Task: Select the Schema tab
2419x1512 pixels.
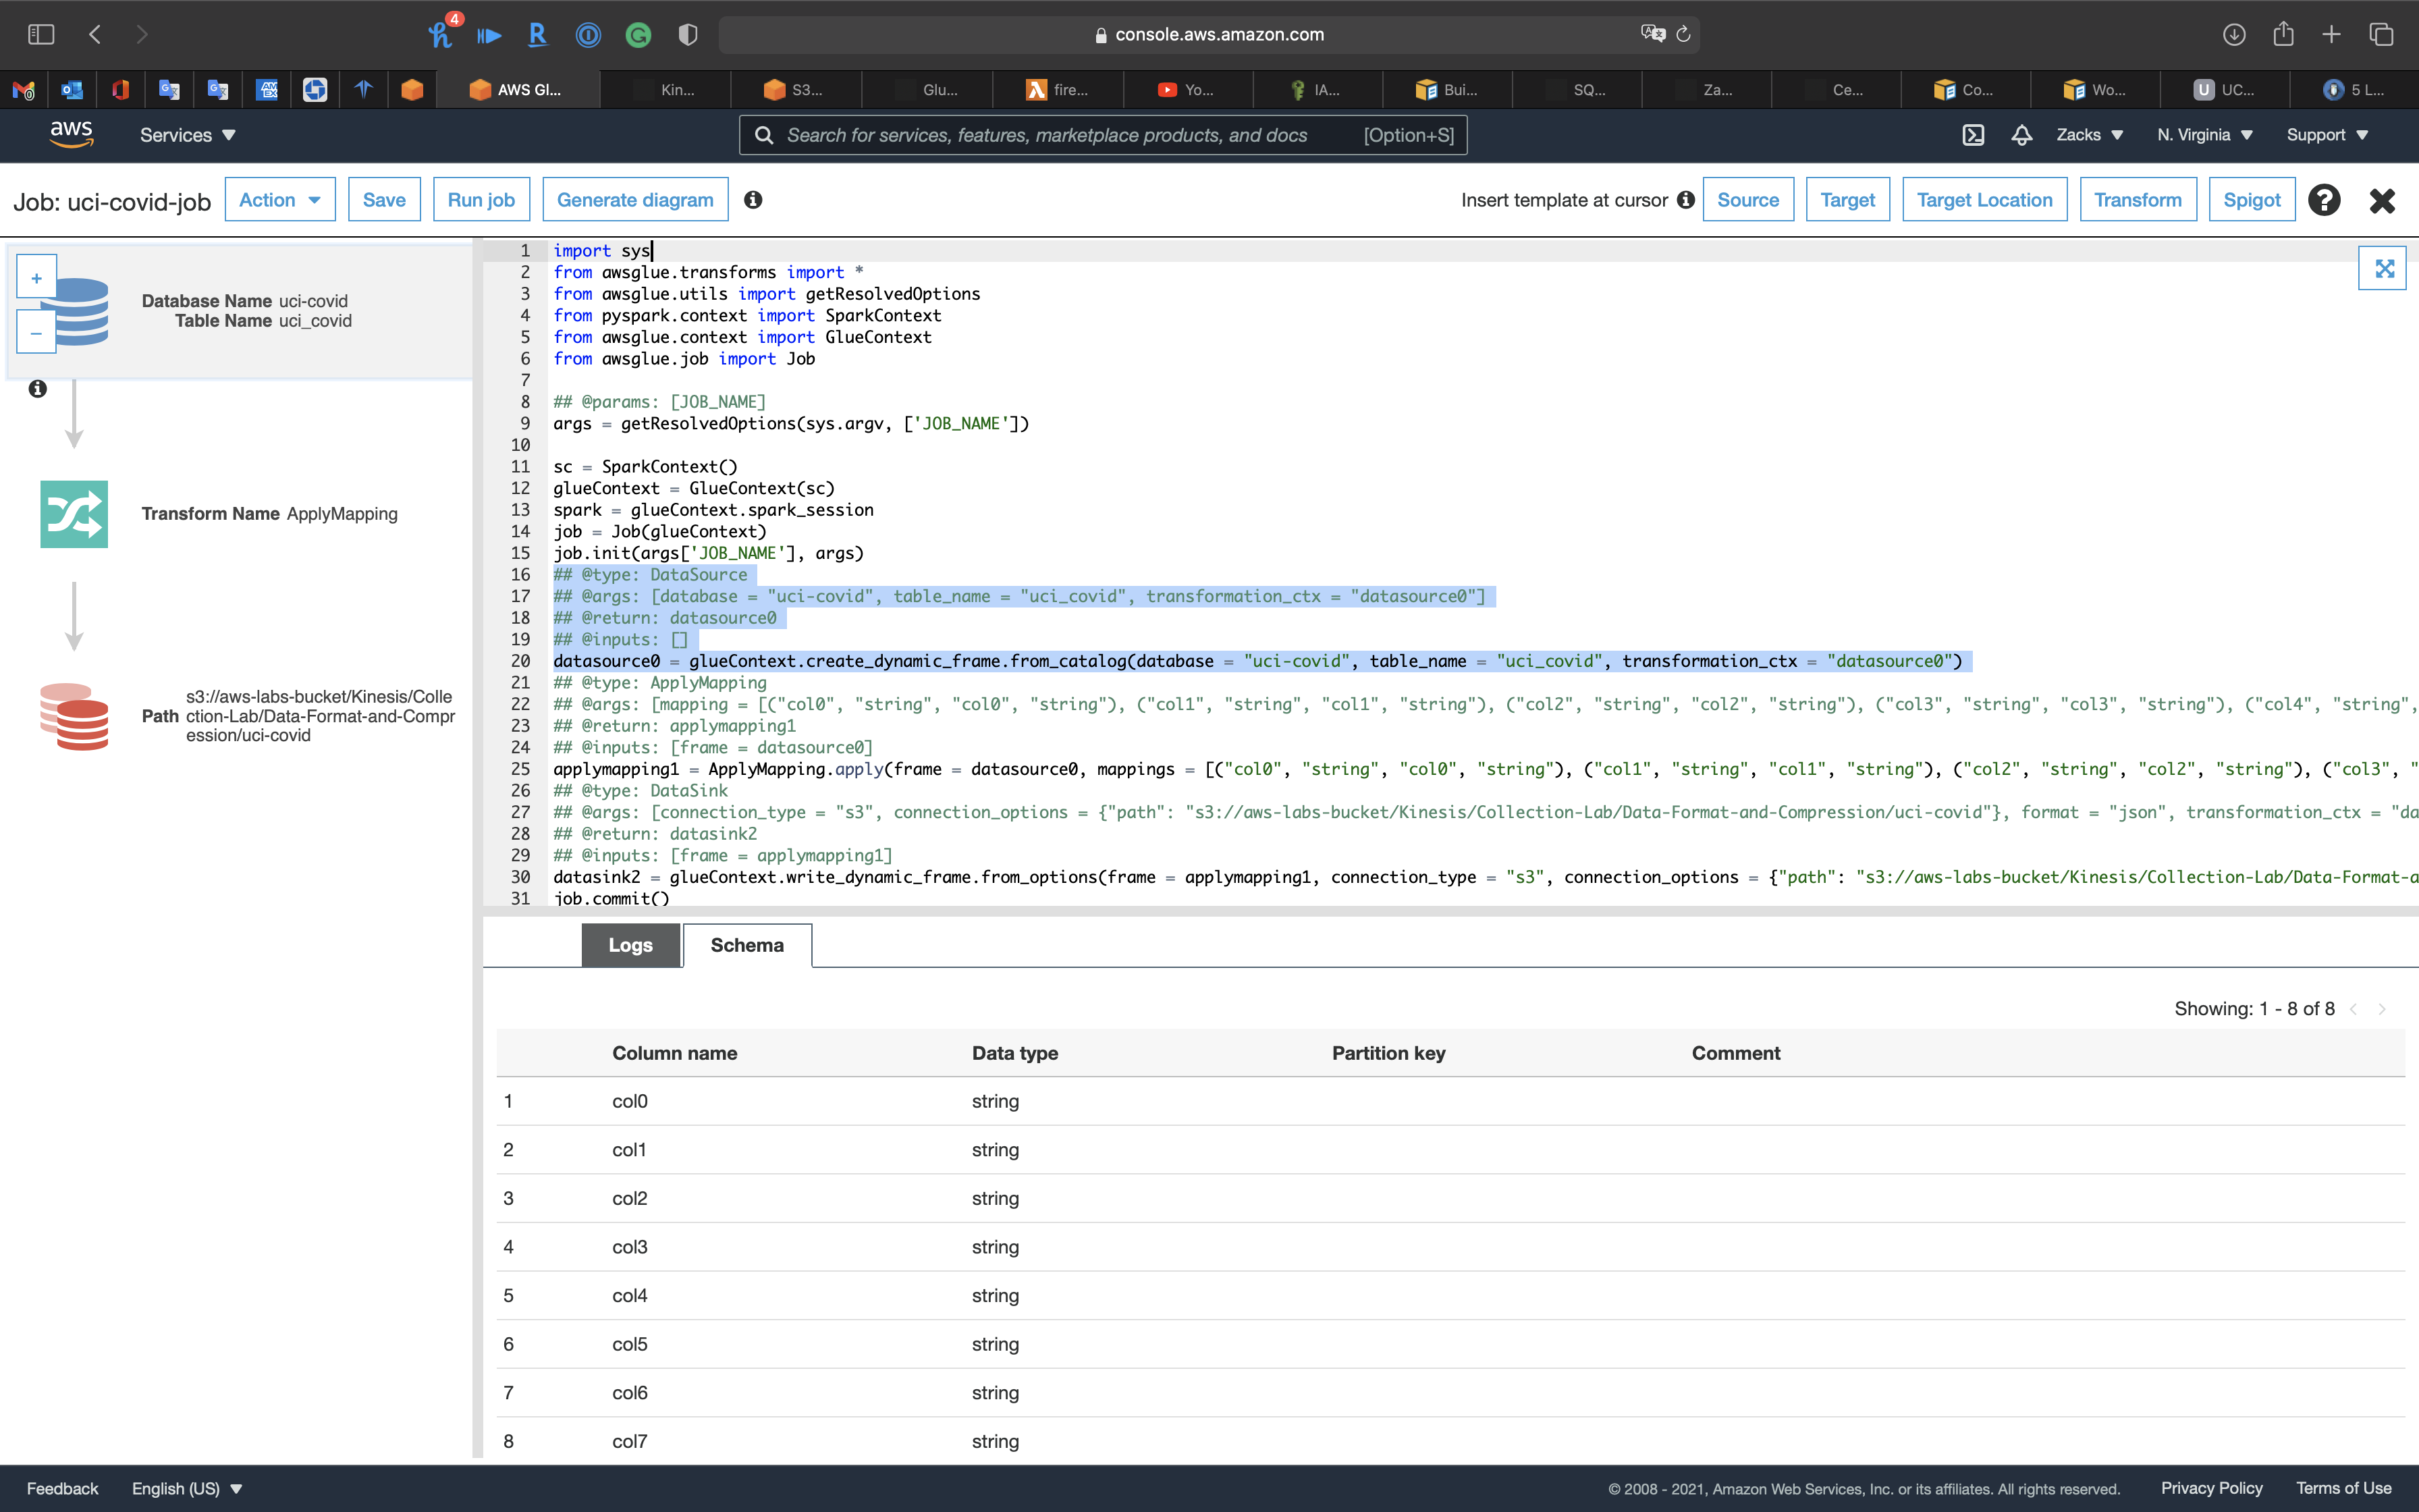Action: [746, 945]
